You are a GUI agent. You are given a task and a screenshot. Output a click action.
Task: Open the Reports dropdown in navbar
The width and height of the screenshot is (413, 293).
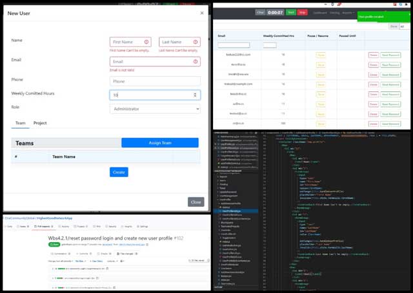[x=349, y=12]
